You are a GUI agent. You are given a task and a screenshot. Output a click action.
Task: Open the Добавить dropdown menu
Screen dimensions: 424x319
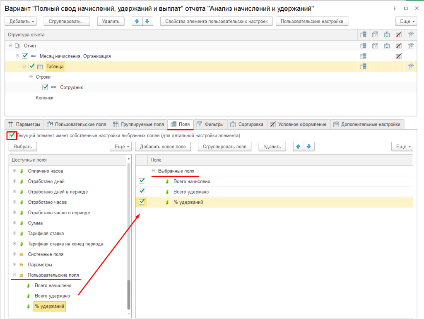click(x=21, y=22)
